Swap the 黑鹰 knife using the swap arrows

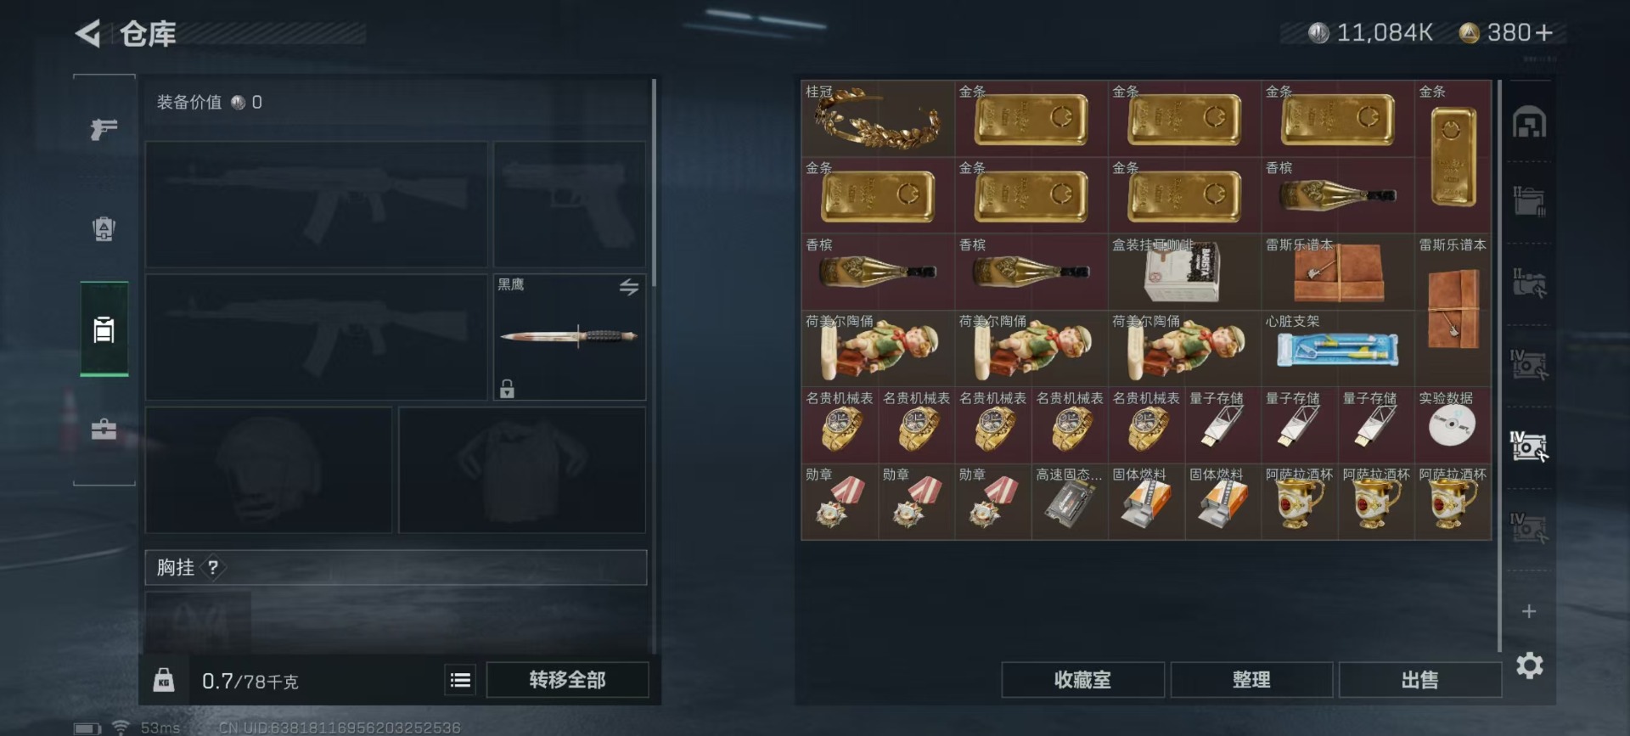[x=628, y=288]
